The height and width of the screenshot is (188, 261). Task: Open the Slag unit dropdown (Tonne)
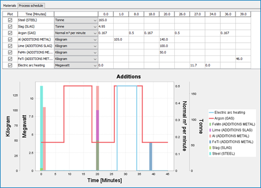click(x=76, y=27)
